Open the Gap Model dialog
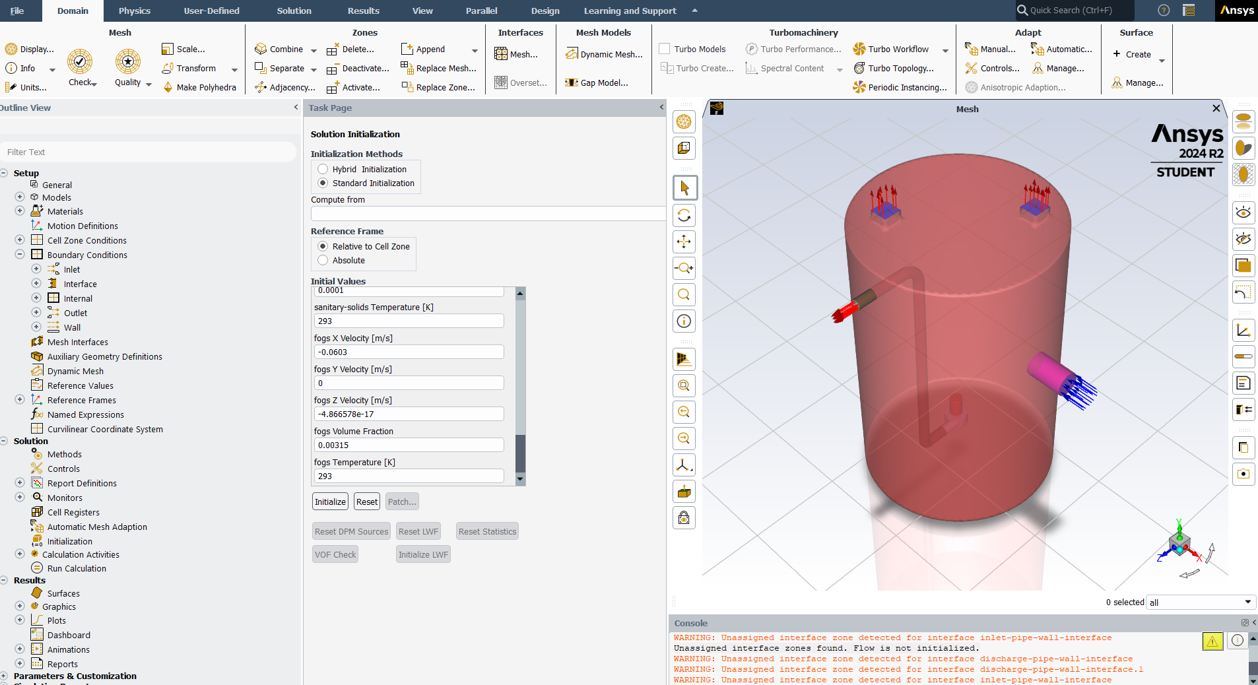 pyautogui.click(x=597, y=82)
